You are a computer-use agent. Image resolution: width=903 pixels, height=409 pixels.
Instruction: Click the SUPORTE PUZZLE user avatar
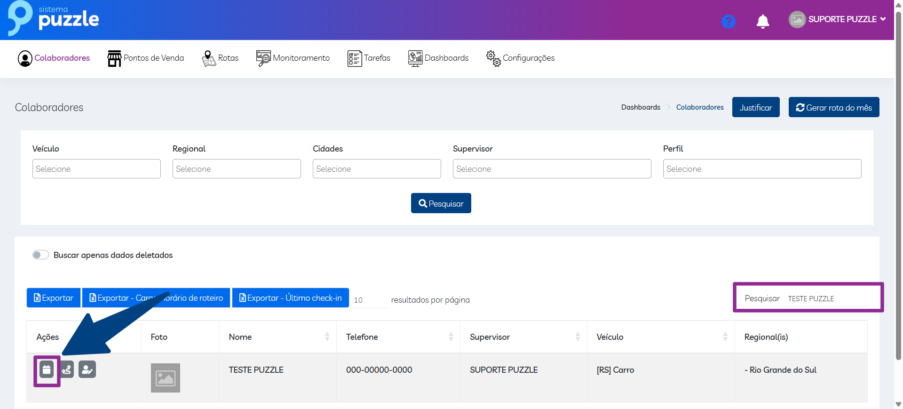coord(797,20)
